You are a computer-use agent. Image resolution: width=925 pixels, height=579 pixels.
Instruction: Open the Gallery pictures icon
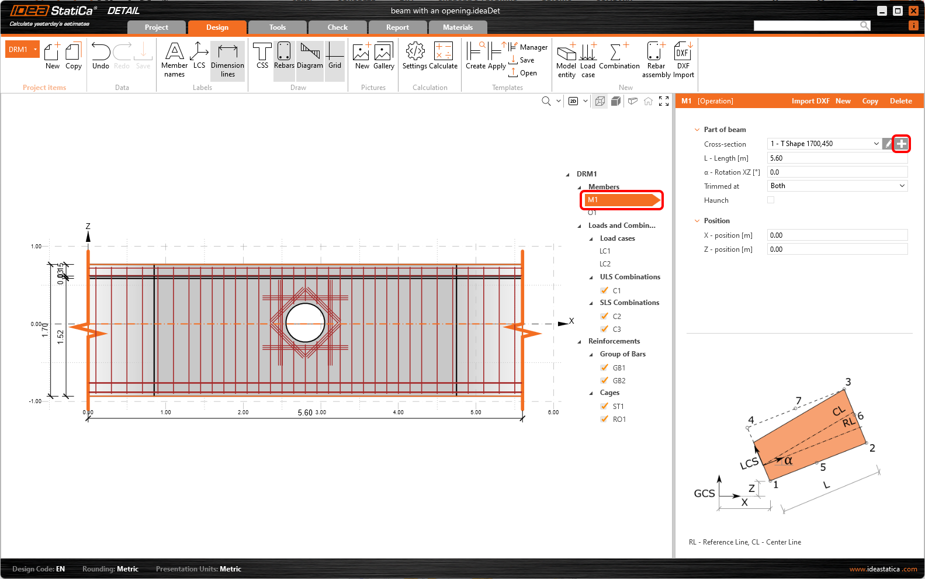(383, 53)
